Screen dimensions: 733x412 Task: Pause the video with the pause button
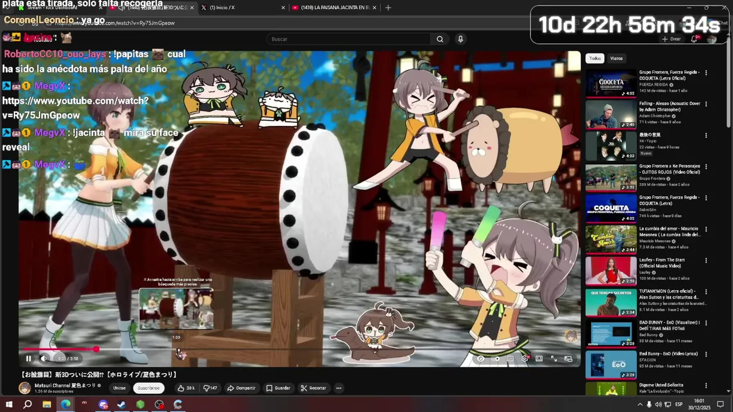(28, 359)
